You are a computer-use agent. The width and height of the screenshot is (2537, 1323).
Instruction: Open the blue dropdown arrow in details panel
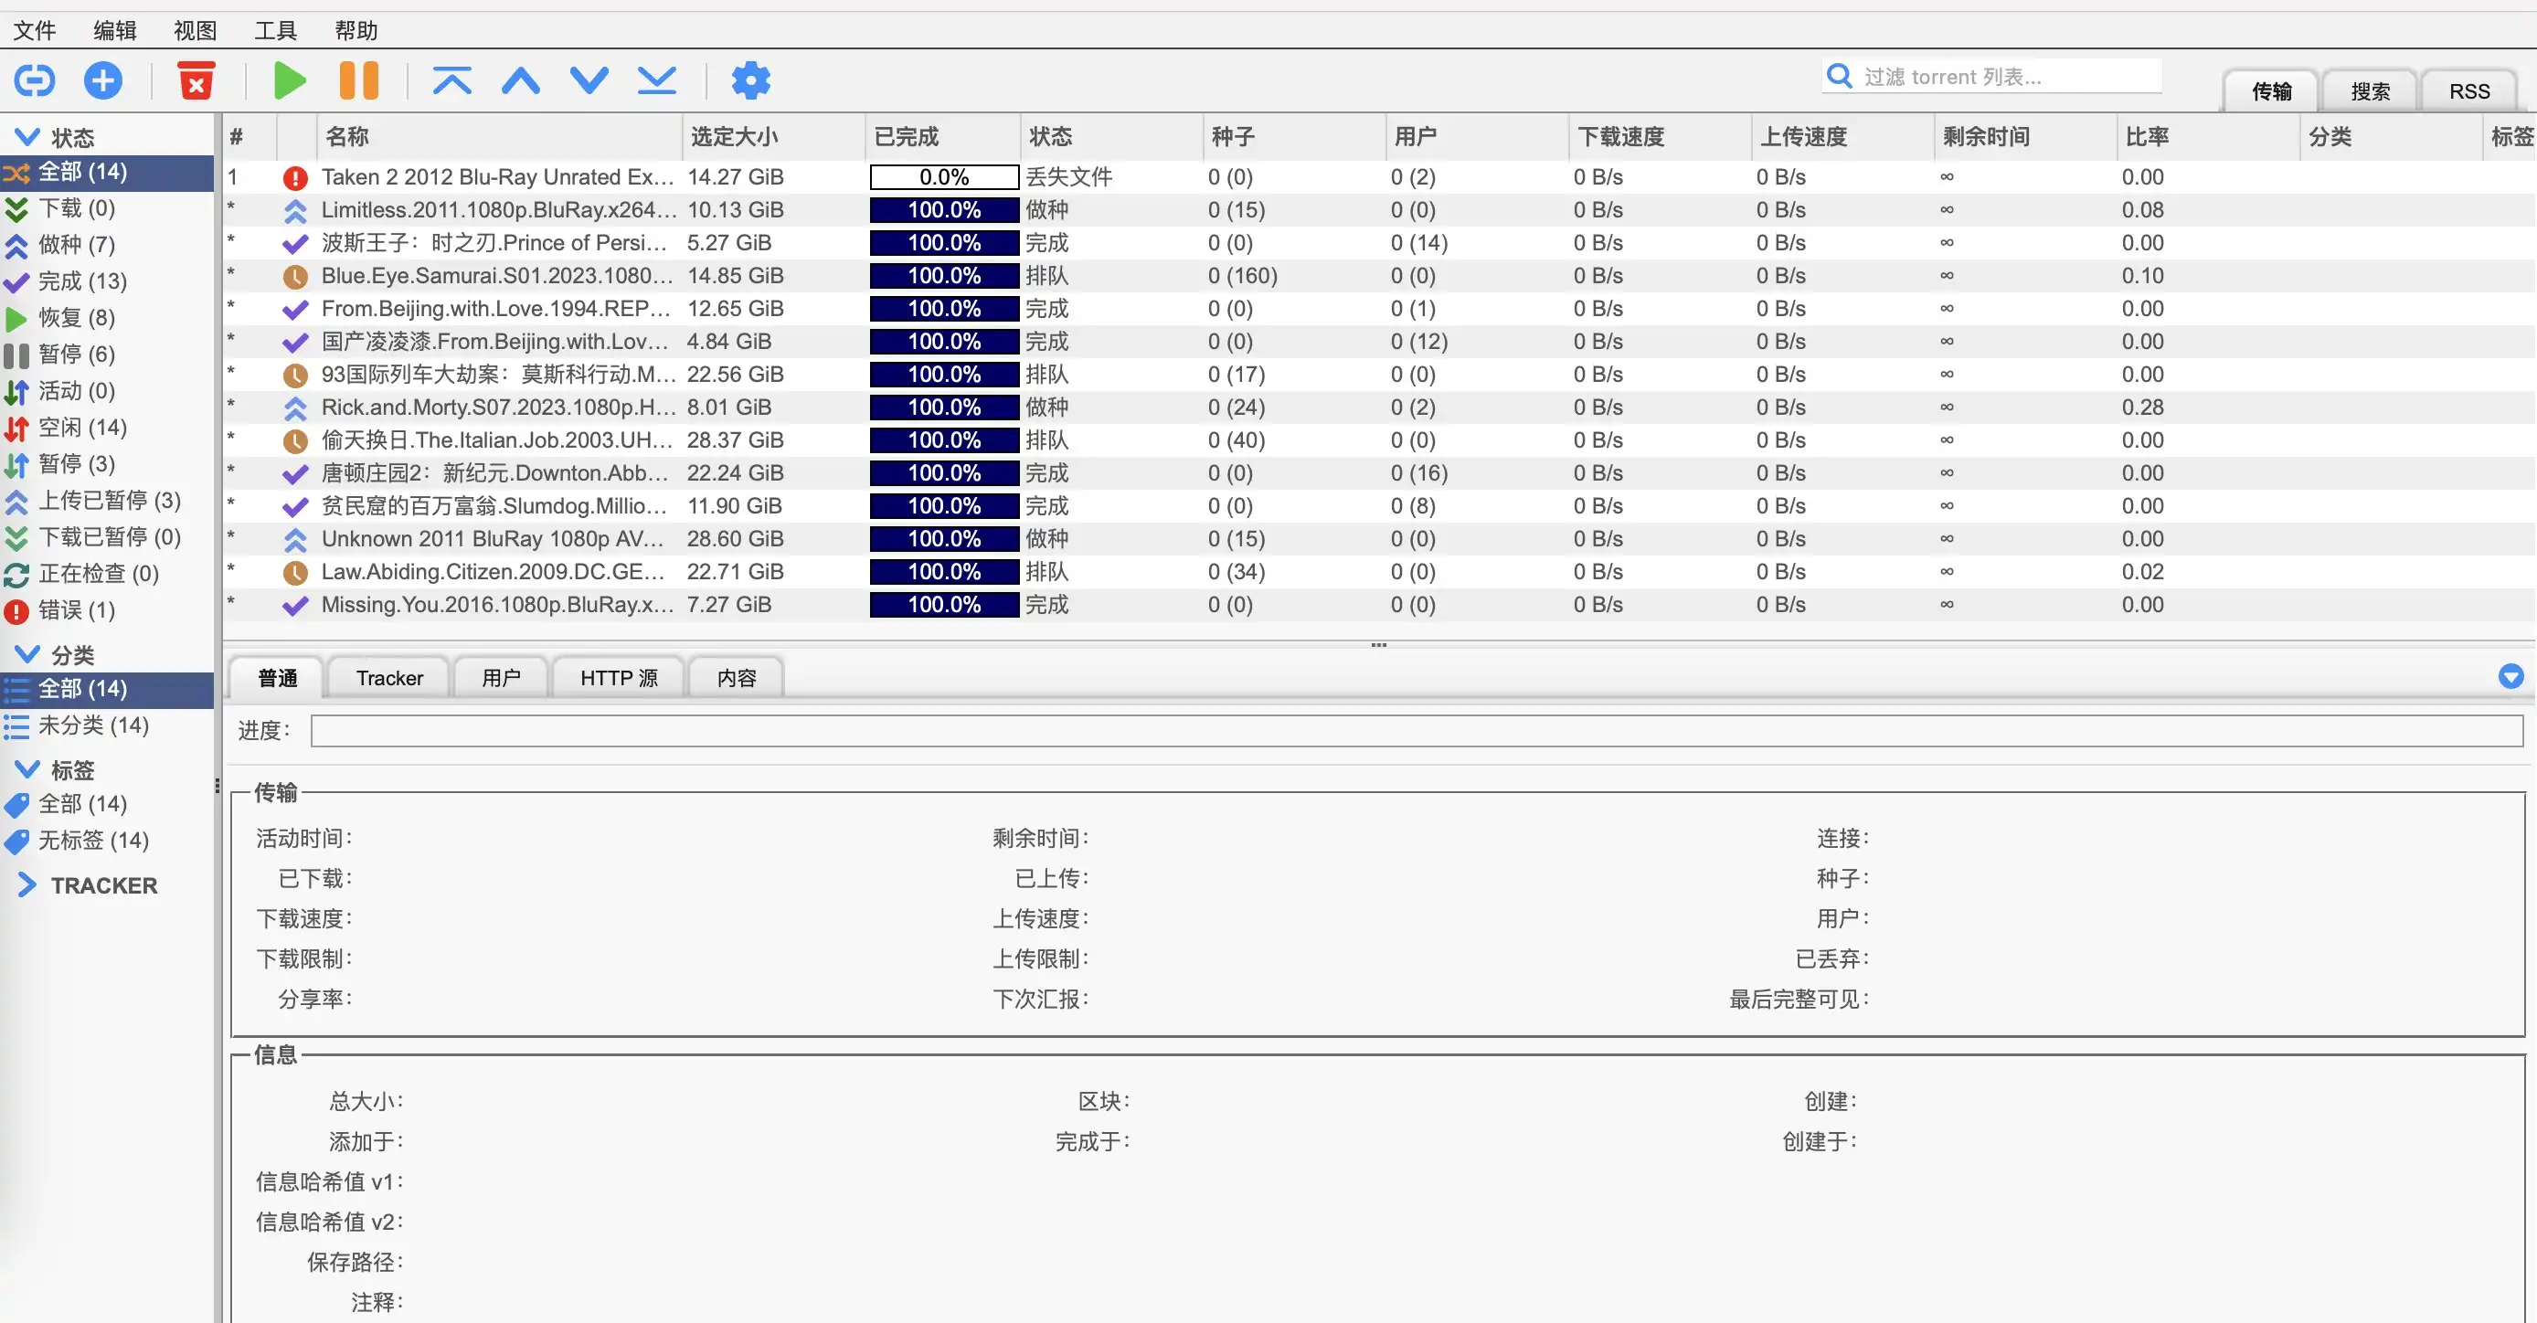(2510, 676)
